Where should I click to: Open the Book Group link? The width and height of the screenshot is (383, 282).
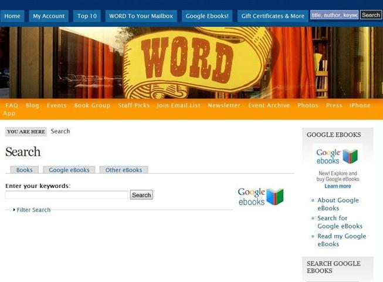pos(92,105)
